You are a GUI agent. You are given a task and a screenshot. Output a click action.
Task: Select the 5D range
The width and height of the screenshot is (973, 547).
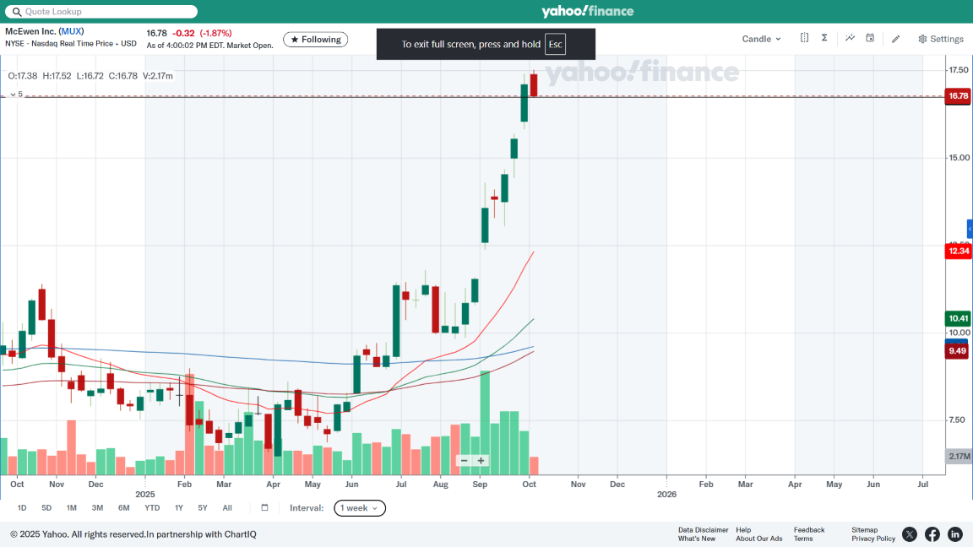coord(46,507)
